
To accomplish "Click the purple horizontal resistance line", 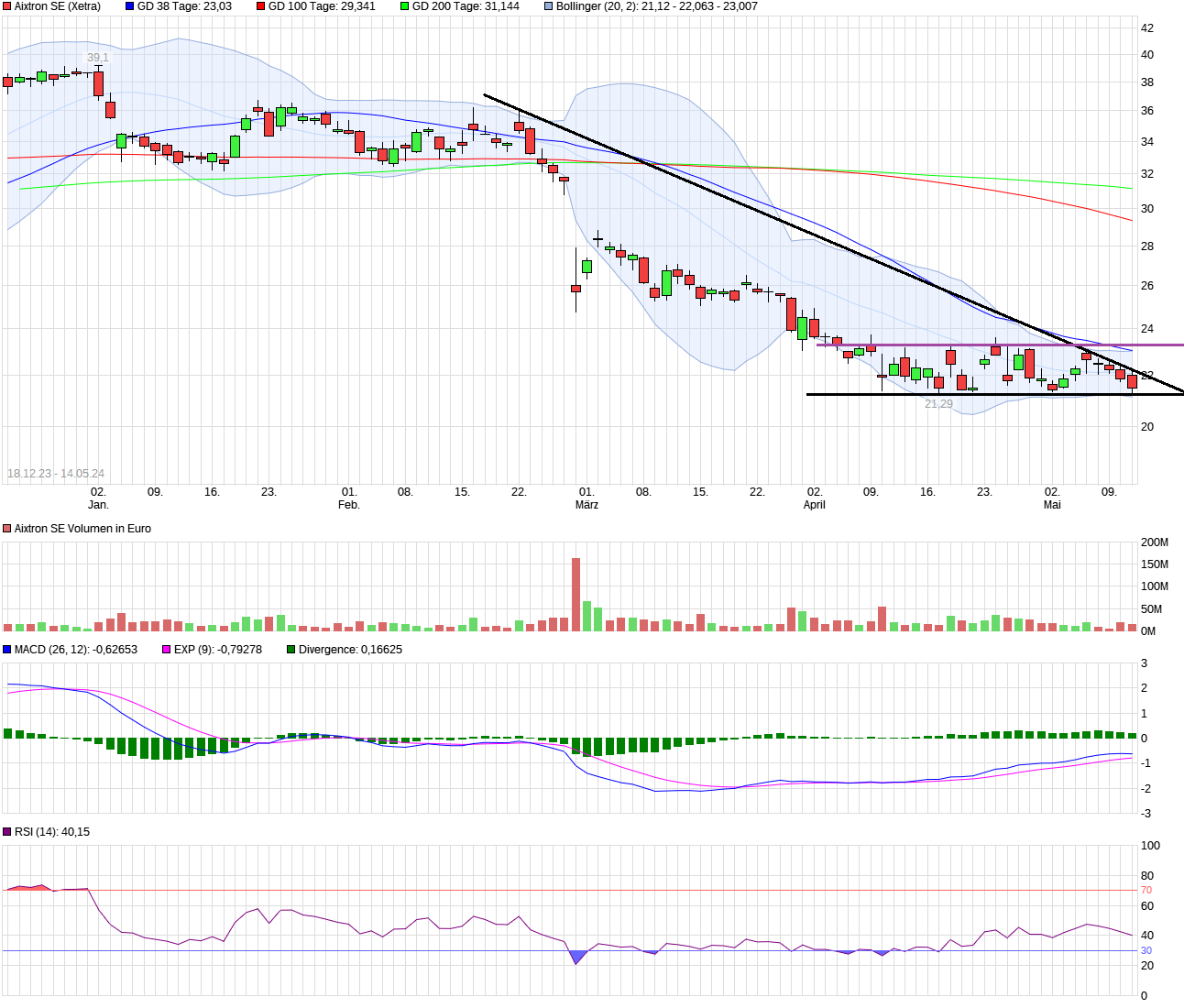I will (x=1000, y=345).
